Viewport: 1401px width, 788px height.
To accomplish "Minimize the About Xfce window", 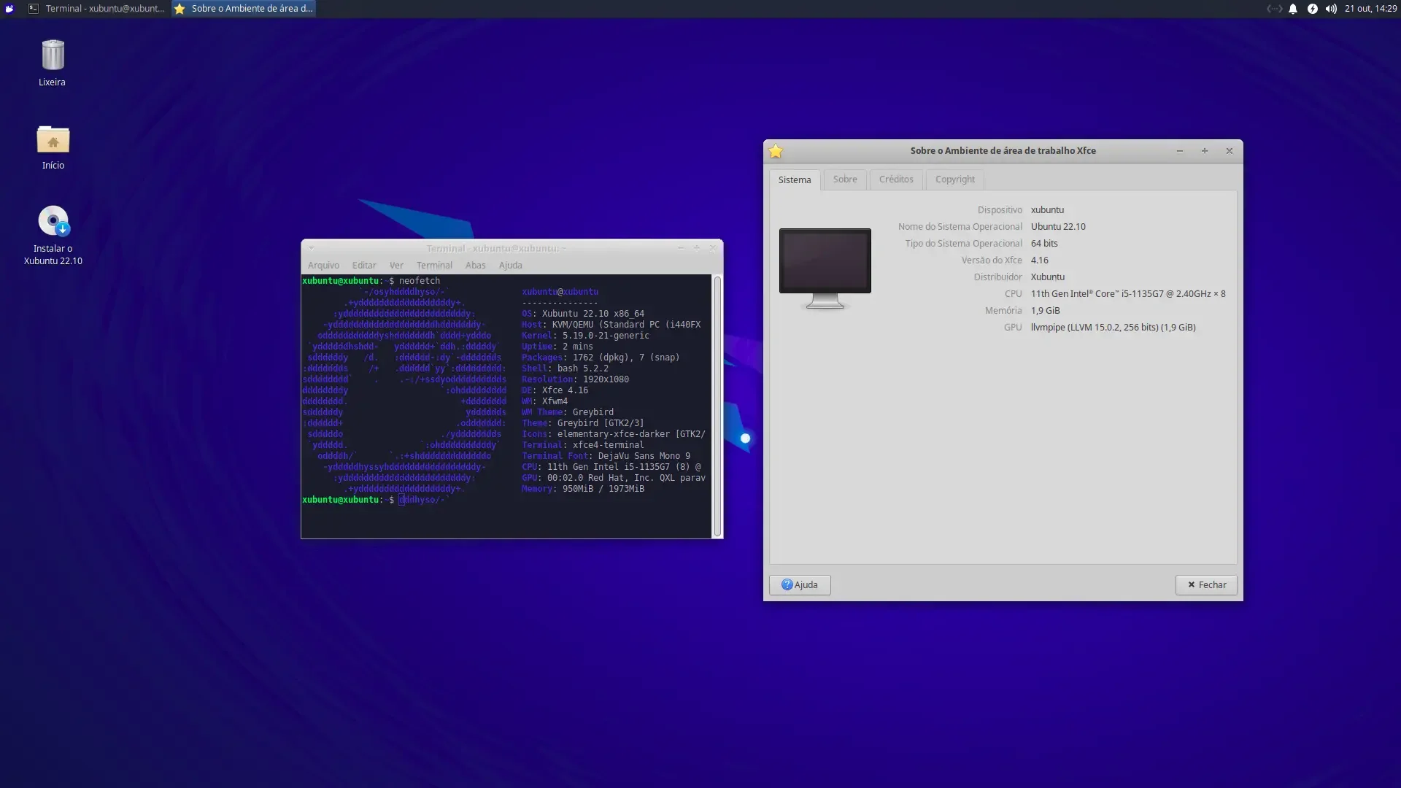I will tap(1179, 151).
